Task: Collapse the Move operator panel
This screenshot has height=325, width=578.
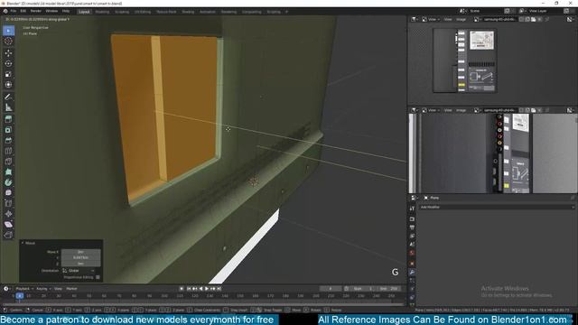Action: click(x=23, y=243)
